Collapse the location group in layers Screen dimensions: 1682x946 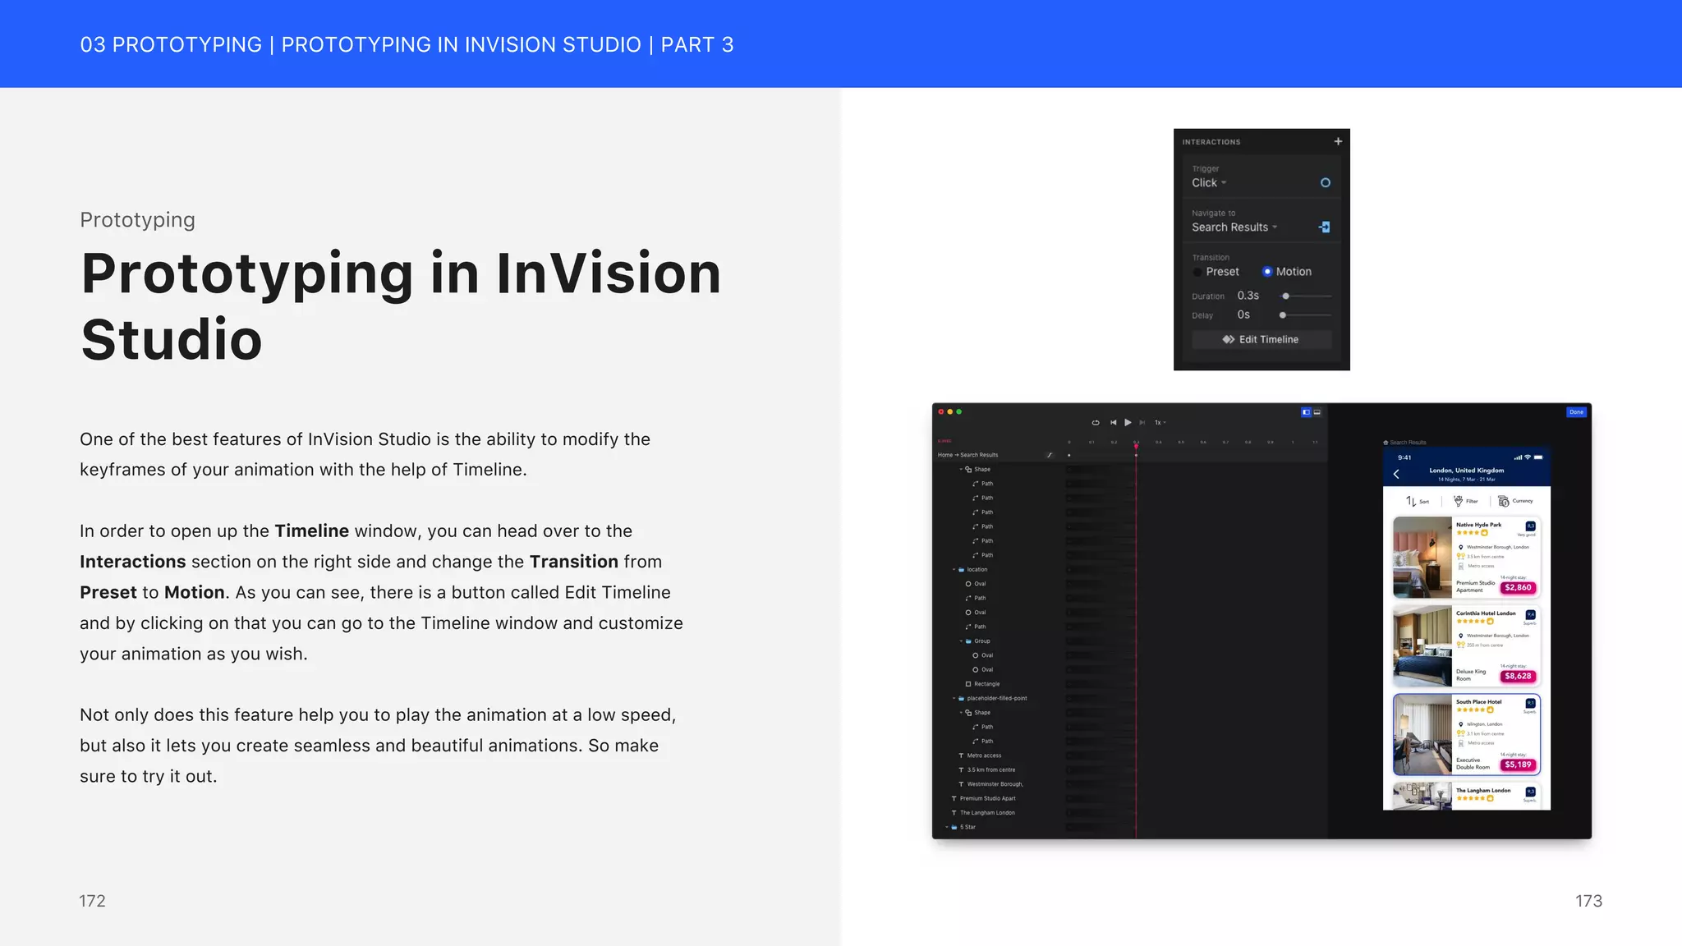coord(954,569)
